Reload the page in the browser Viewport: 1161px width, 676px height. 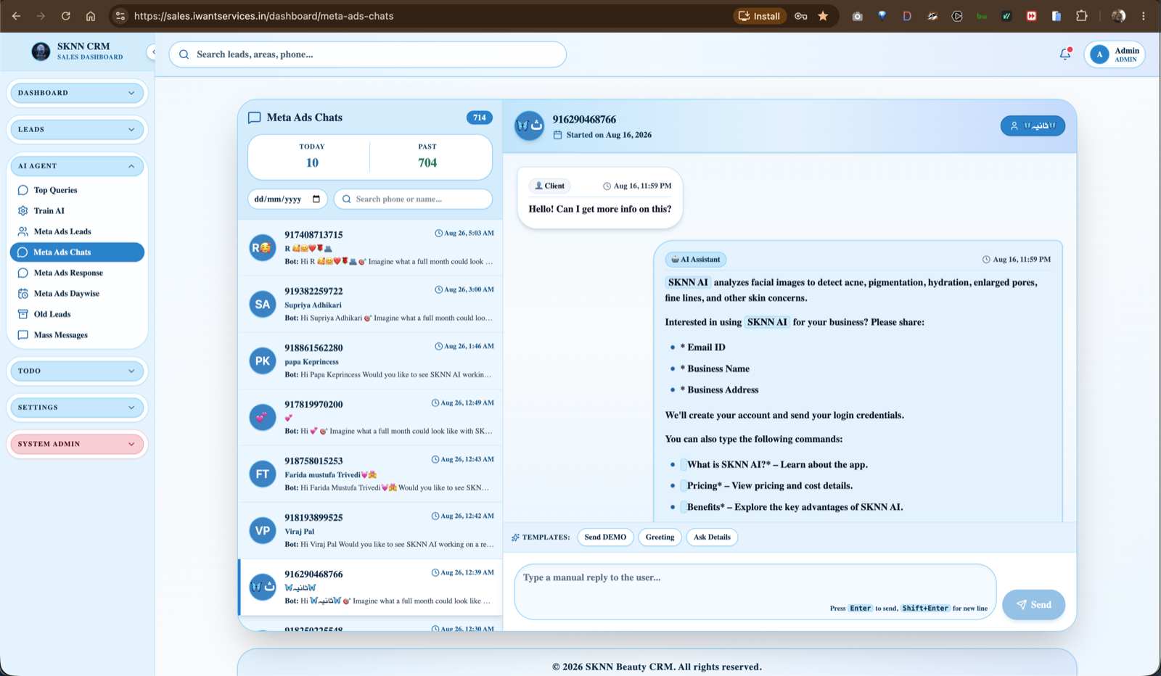(66, 16)
